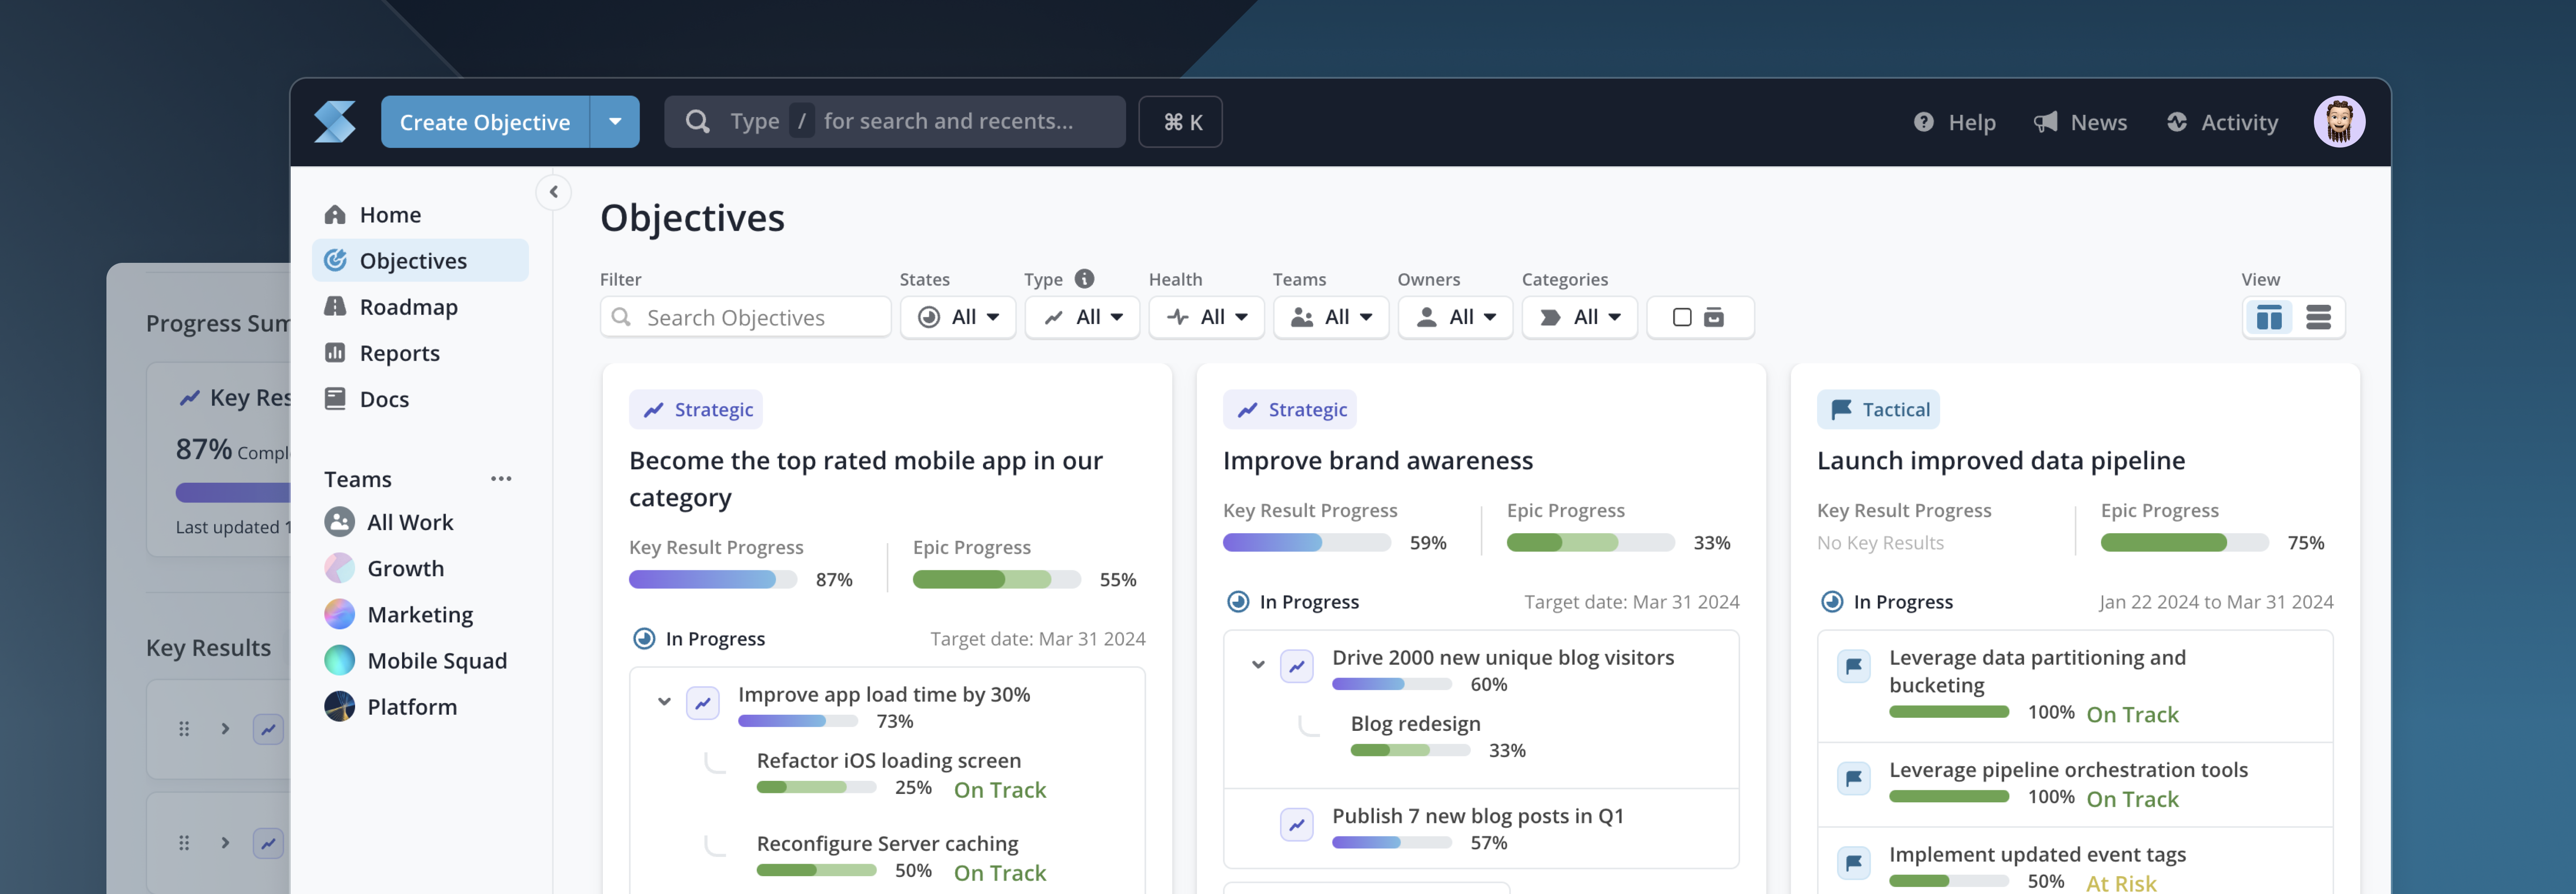
Task: Toggle card view for objectives
Action: point(2270,317)
